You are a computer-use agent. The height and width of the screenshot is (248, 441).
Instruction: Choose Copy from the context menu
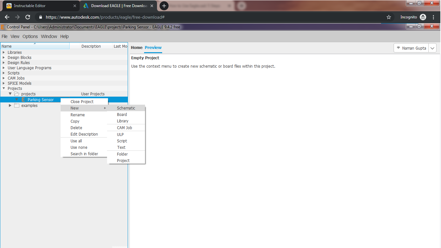point(84,121)
